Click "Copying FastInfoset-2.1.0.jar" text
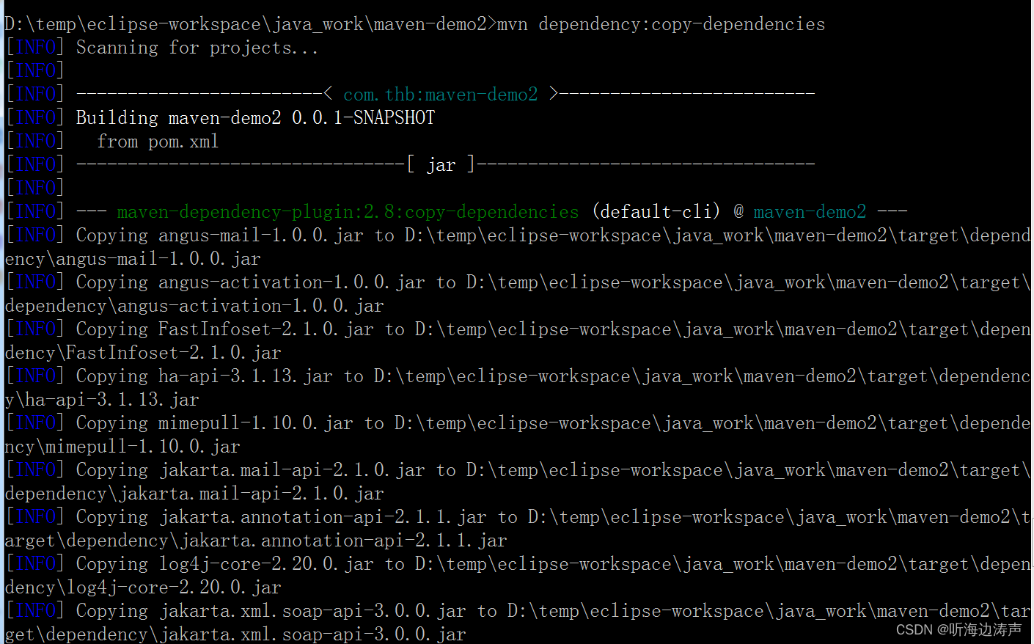 (x=224, y=329)
